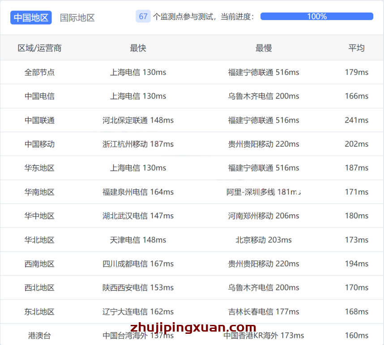384x345 pixels.
Task: Click 浙江杭州移动 187ms cell
Action: pos(138,144)
